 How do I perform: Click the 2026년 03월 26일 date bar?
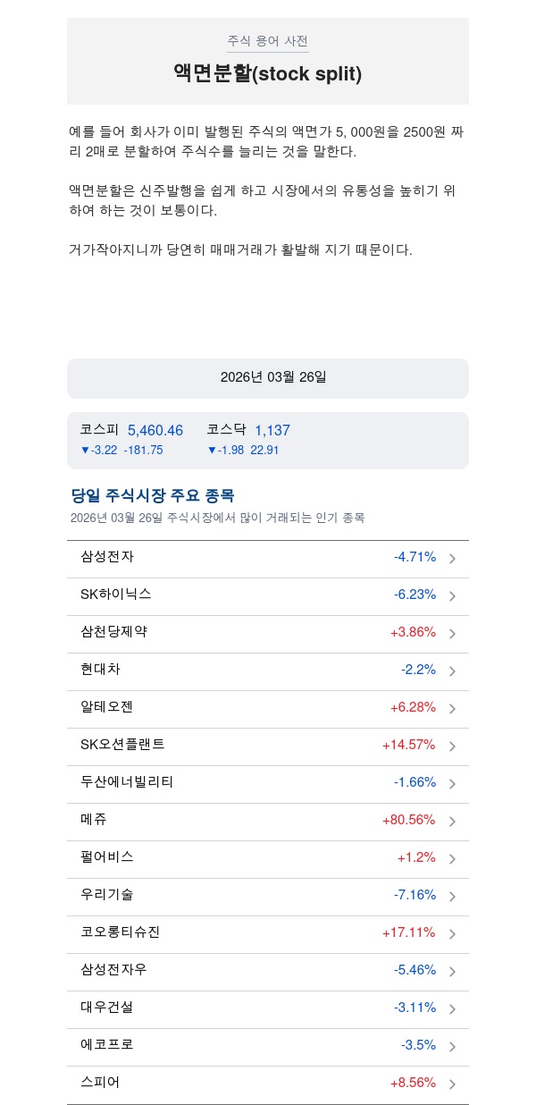268,378
